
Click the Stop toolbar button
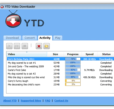(25, 46)
